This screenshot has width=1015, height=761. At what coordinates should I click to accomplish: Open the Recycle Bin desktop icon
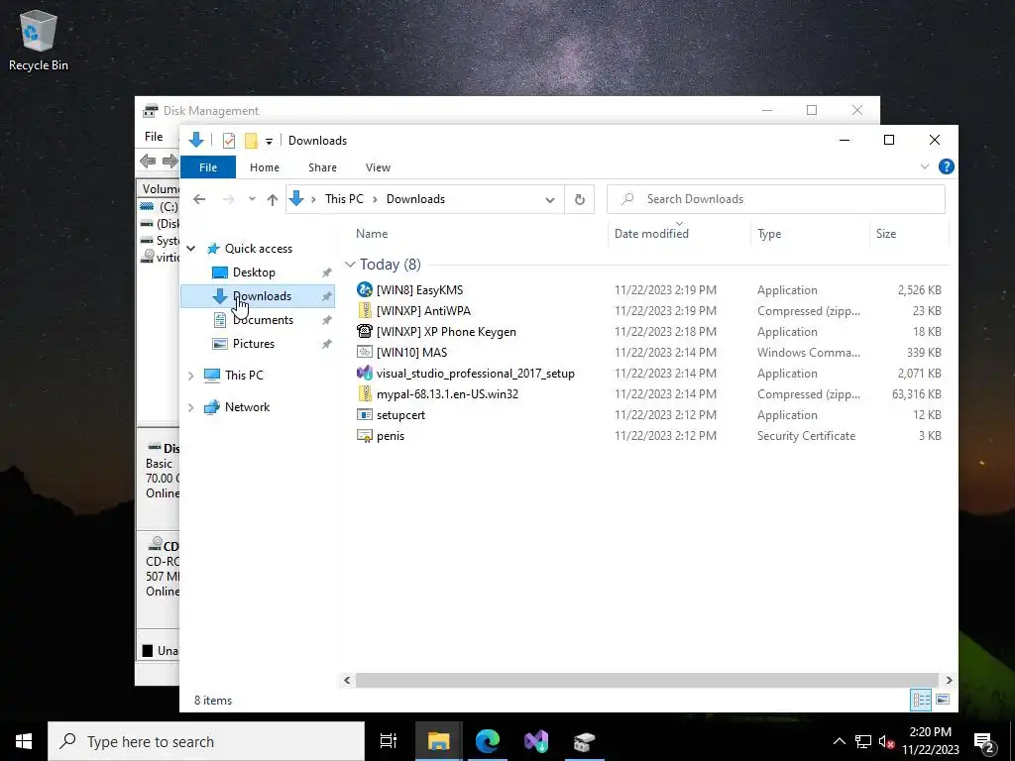coord(39,40)
